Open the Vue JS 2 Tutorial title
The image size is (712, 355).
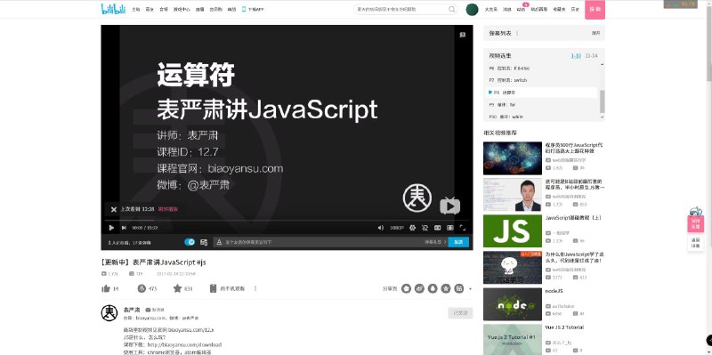(x=564, y=327)
